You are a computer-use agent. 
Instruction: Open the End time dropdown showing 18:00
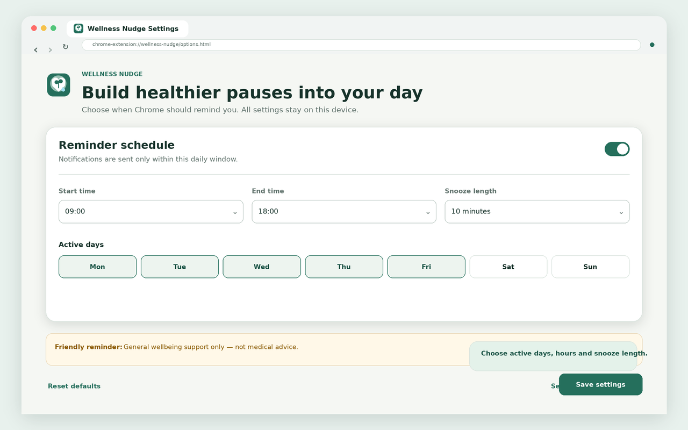tap(344, 212)
